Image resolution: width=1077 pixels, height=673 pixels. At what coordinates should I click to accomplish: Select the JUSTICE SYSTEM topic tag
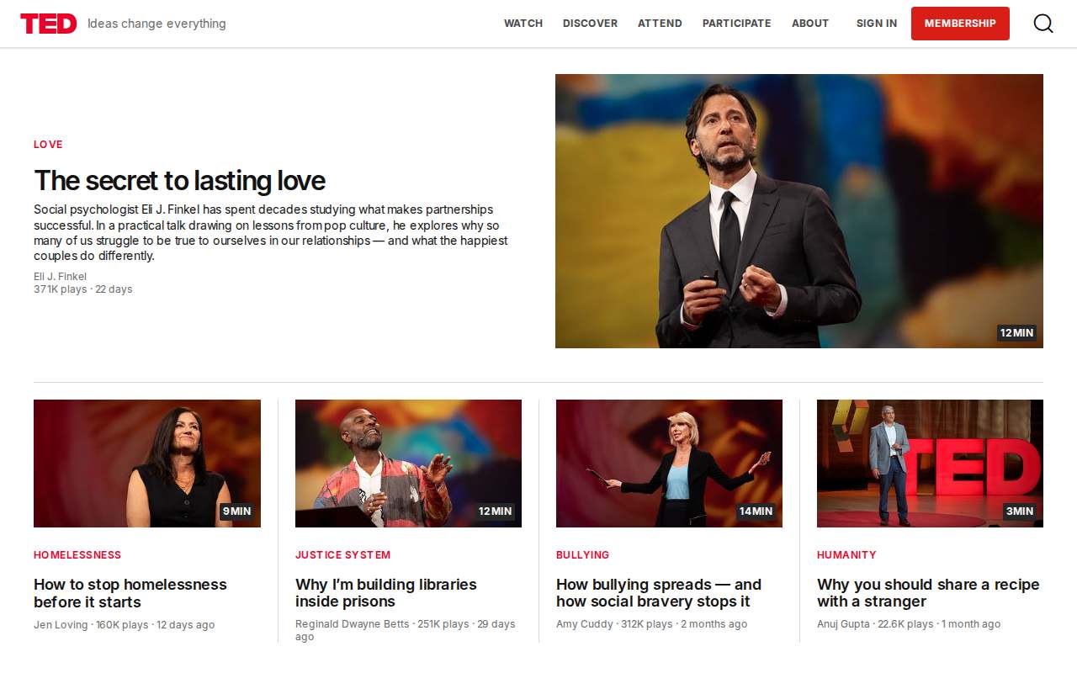point(343,555)
